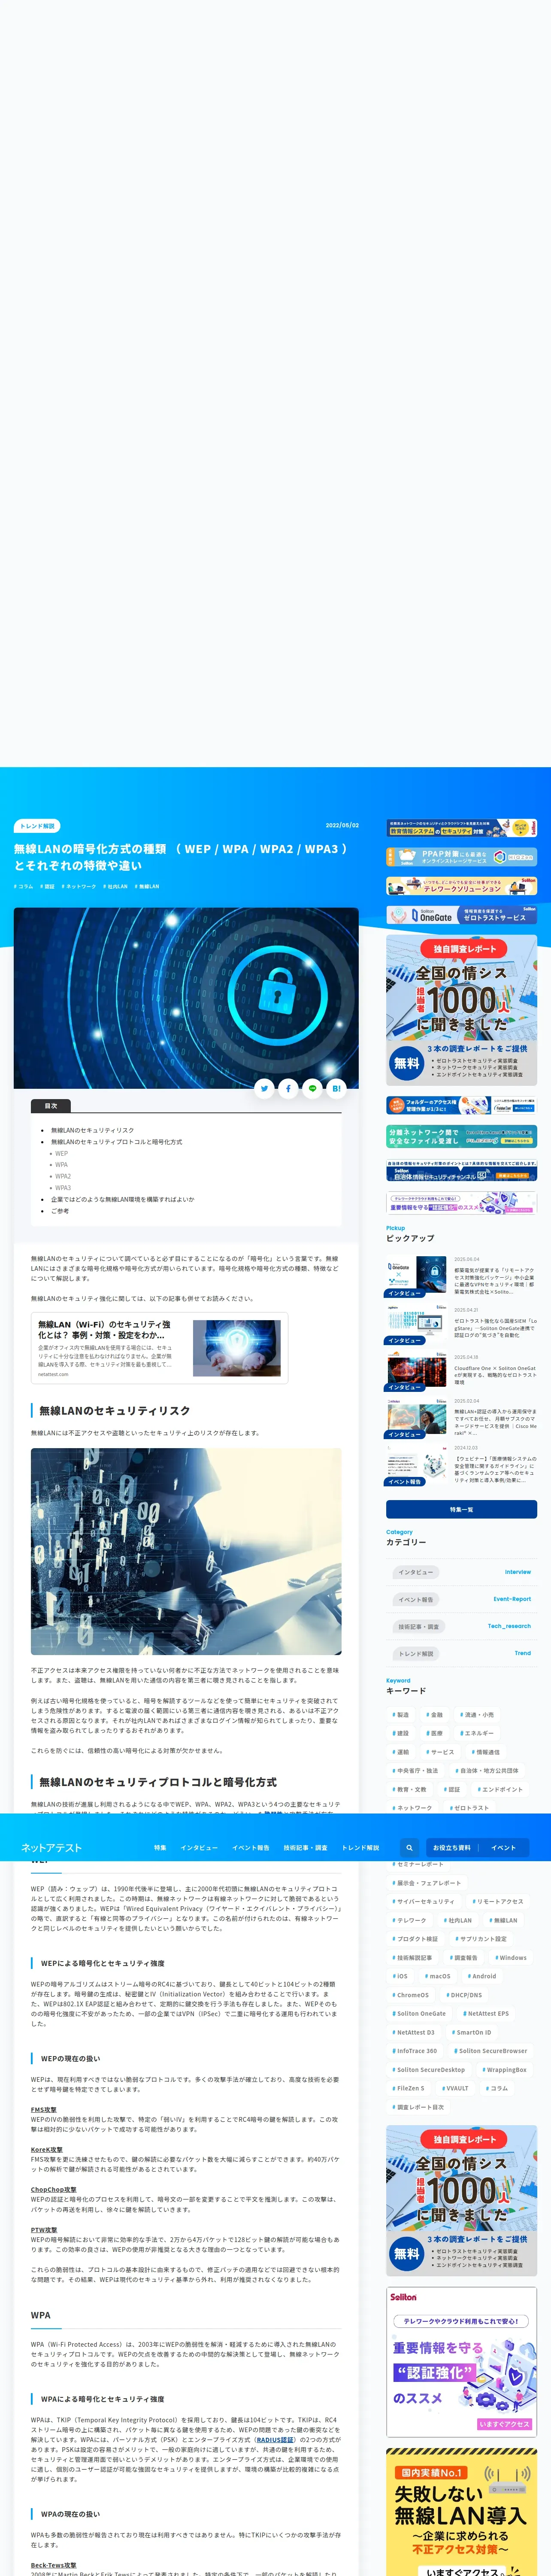Image resolution: width=551 pixels, height=2576 pixels.
Task: Open トレンド解説 in sticky navigation bar
Action: click(360, 1848)
